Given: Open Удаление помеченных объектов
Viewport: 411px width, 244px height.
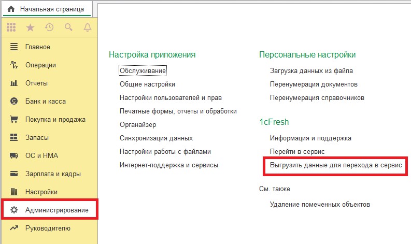Looking at the screenshot, I should point(320,205).
